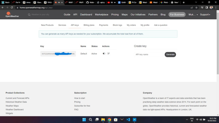Open the Payments tab
Viewport: 219px width, 123px height.
103,25
